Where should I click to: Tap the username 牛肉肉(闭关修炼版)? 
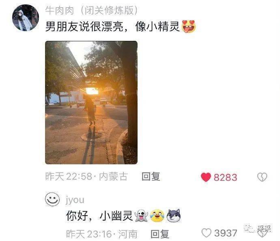coord(92,11)
